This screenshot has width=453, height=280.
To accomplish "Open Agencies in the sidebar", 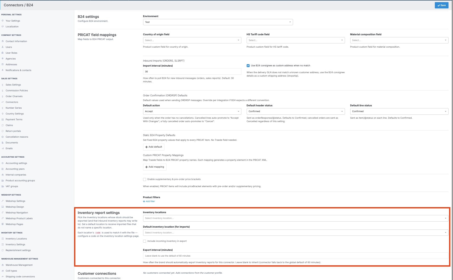I will [11, 59].
